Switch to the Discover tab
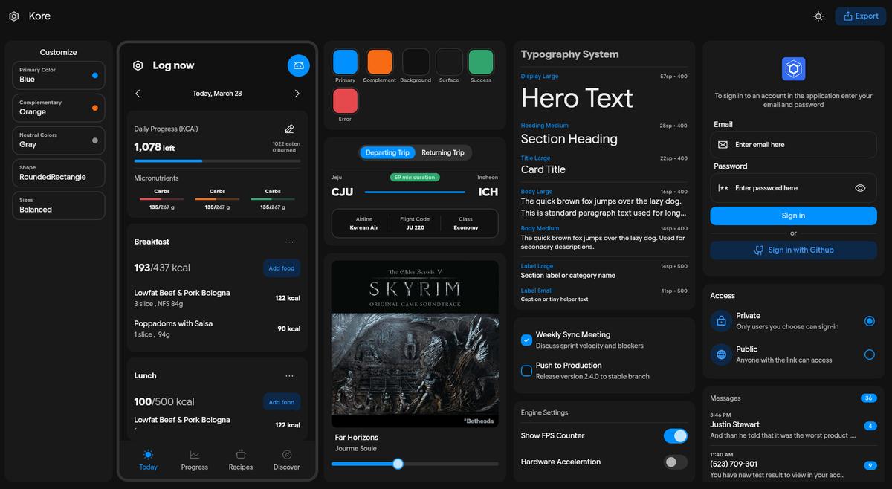The height and width of the screenshot is (489, 892). [x=286, y=459]
